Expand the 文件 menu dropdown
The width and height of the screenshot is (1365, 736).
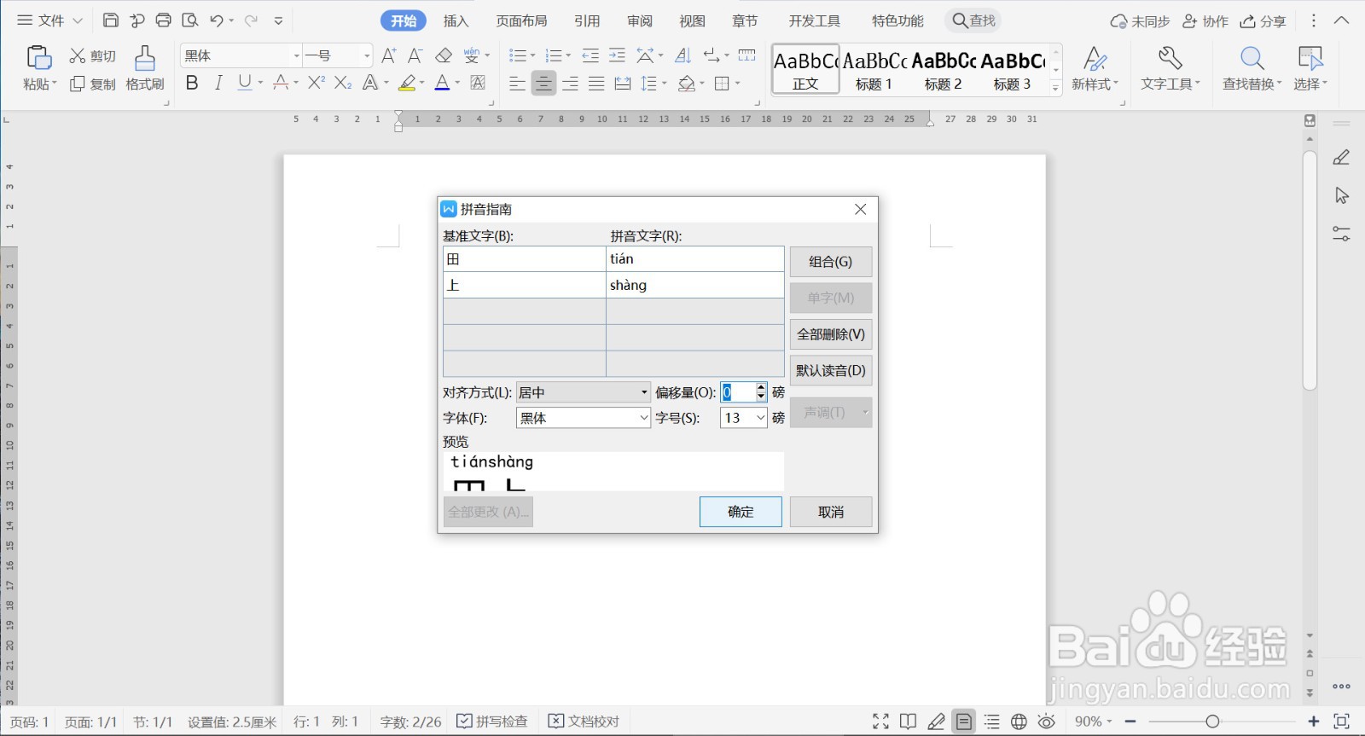coord(78,20)
